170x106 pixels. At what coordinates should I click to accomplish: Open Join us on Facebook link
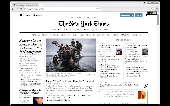(134, 76)
